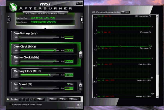Click the Fan Speed slider handle

pos(22,88)
